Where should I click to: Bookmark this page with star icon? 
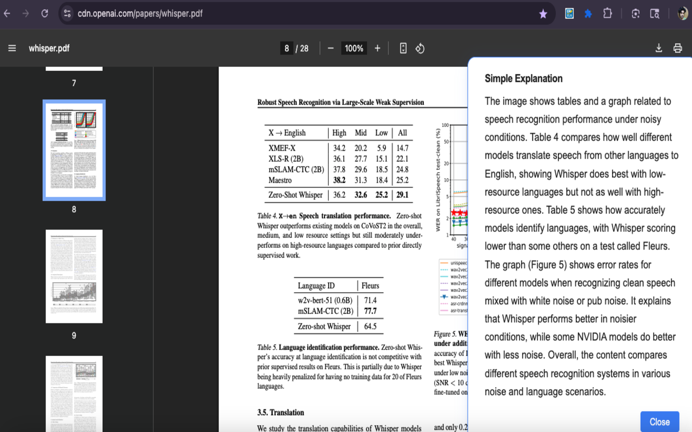(x=543, y=13)
